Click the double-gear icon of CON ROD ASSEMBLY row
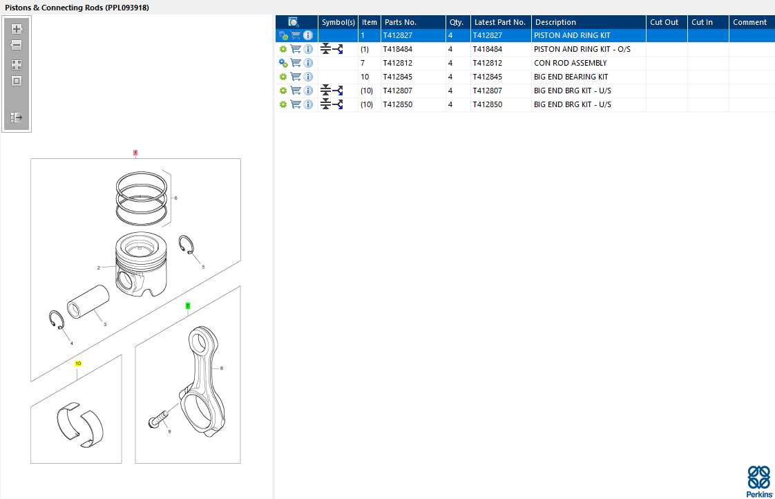Image resolution: width=775 pixels, height=499 pixels. click(283, 63)
